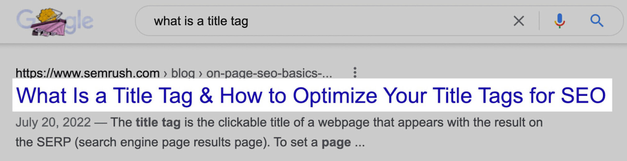Click the "on-page-seo-basics-..." breadcrumb segment

pos(269,73)
